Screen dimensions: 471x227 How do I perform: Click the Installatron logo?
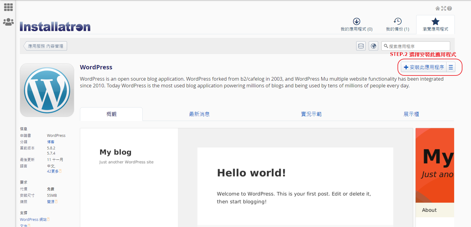click(x=55, y=27)
